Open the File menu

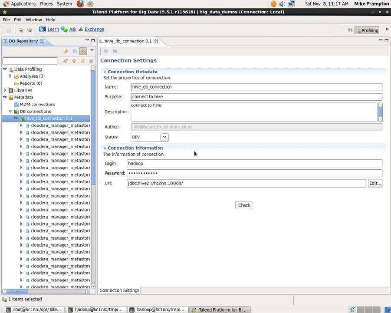pyautogui.click(x=6, y=20)
